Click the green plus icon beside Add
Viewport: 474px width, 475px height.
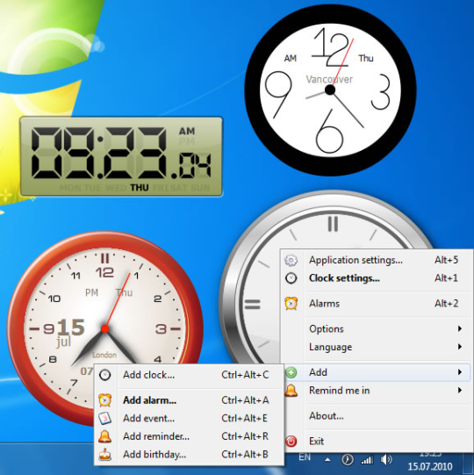[x=291, y=372]
